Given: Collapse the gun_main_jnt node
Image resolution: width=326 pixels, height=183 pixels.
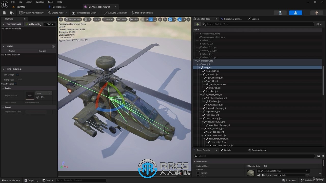Looking at the screenshot, I should [201, 74].
